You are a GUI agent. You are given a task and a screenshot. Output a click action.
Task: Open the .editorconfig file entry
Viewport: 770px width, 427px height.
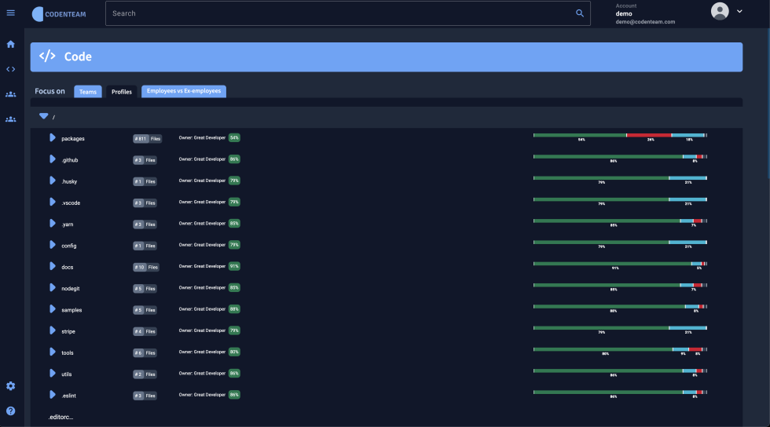coord(60,417)
